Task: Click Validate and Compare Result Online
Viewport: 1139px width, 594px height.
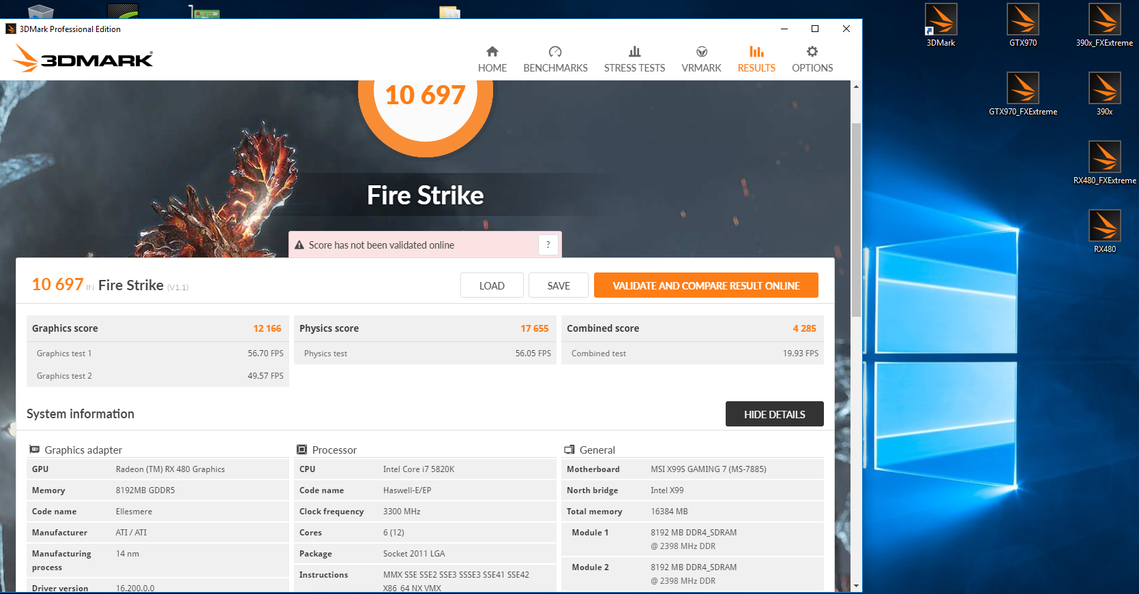Action: [x=706, y=285]
